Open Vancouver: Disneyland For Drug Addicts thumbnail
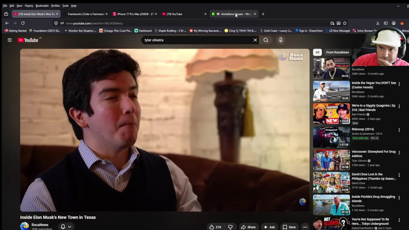The image size is (409, 230). pos(331,160)
